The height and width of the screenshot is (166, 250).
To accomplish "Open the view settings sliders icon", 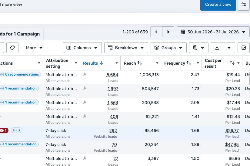I will pyautogui.click(x=244, y=5).
